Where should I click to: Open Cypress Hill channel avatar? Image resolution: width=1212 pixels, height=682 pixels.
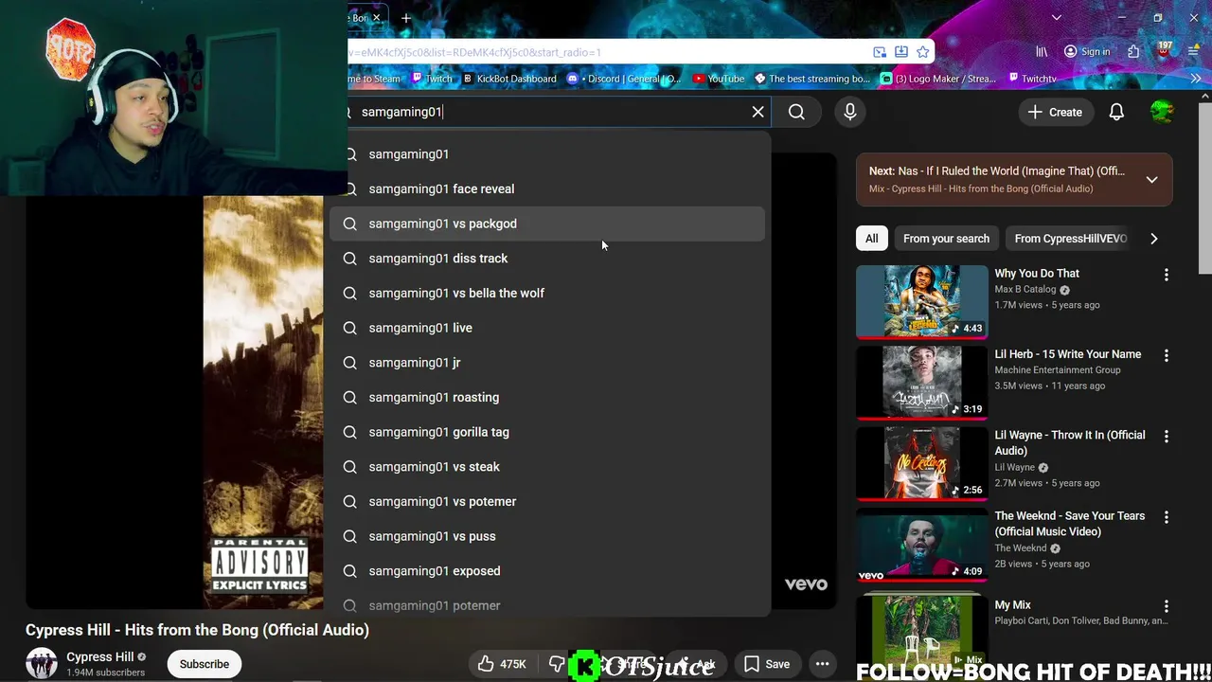42,664
